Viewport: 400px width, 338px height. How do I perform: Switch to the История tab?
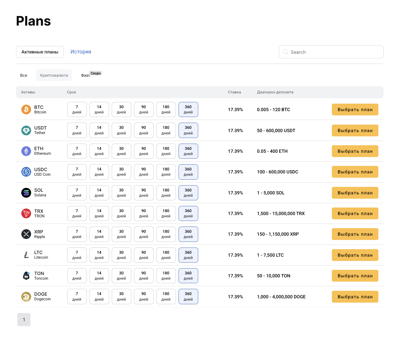(81, 52)
